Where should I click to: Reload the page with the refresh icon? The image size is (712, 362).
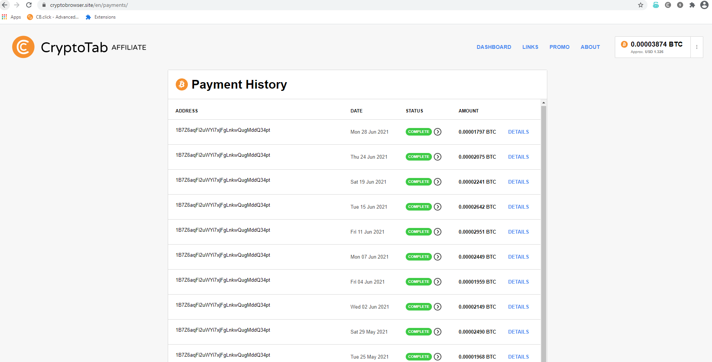(x=29, y=5)
